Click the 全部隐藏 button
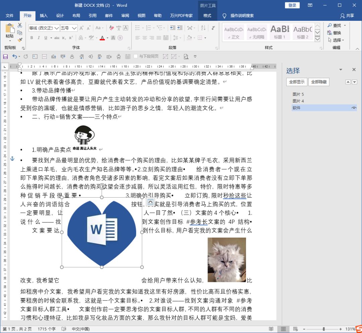 click(319, 82)
